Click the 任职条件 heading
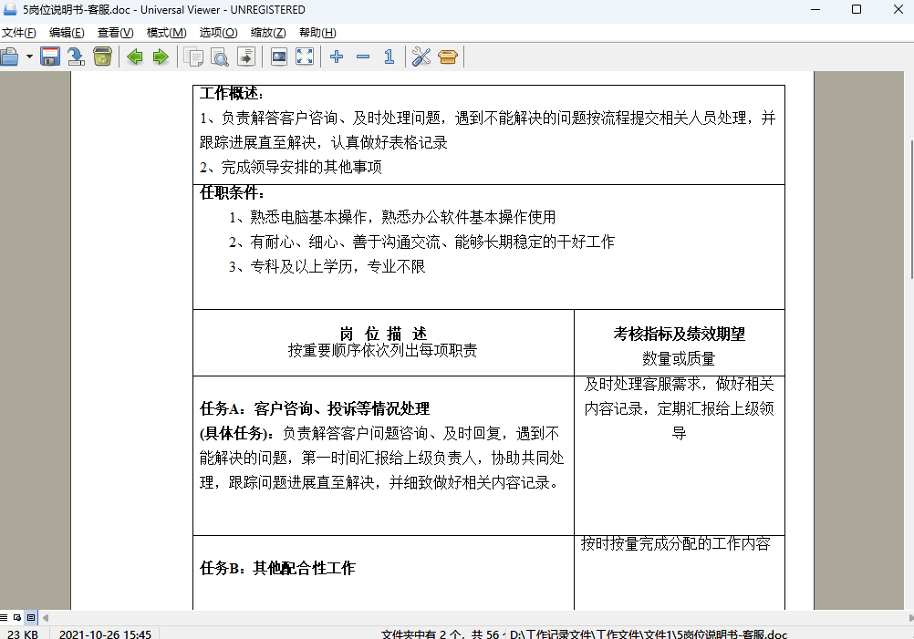This screenshot has height=639, width=914. click(232, 193)
